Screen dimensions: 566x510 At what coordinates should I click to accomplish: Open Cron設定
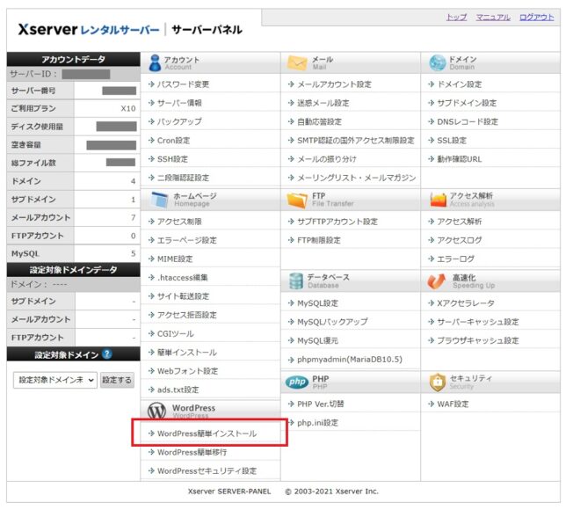pyautogui.click(x=173, y=140)
